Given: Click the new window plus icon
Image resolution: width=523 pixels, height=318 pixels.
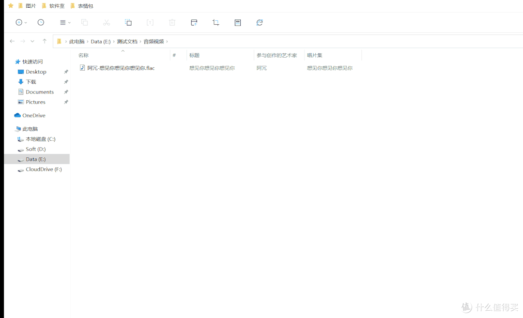Looking at the screenshot, I should pos(194,22).
